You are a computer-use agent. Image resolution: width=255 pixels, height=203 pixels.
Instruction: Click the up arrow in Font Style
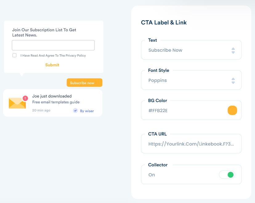233,79
